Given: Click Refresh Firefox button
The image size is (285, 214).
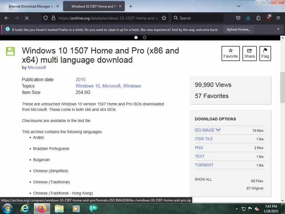Looking at the screenshot, I should tap(239, 30).
